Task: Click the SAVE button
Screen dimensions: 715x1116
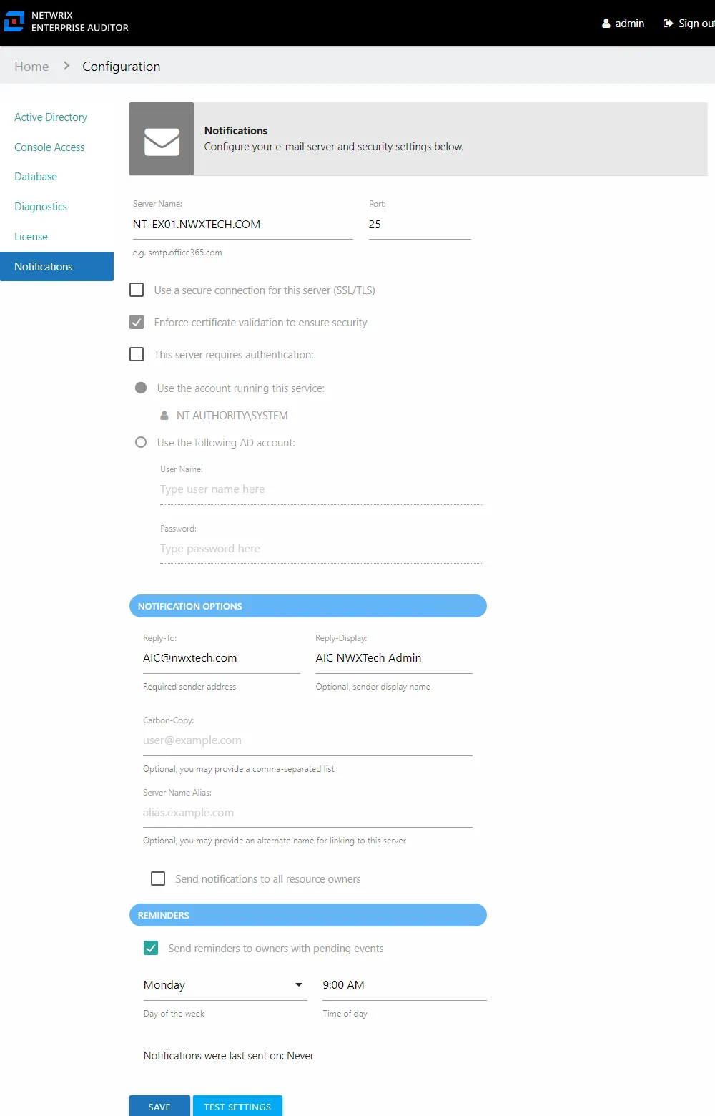Action: pos(159,1106)
